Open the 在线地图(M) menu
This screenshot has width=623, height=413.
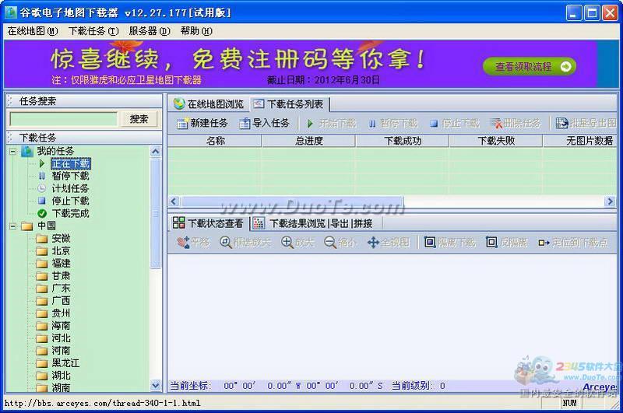[x=33, y=31]
